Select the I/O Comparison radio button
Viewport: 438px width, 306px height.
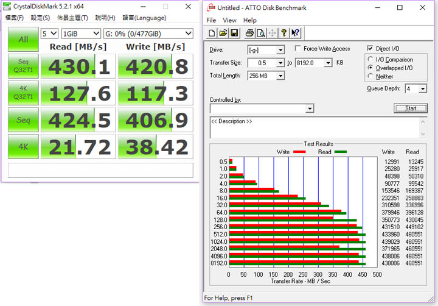click(371, 60)
